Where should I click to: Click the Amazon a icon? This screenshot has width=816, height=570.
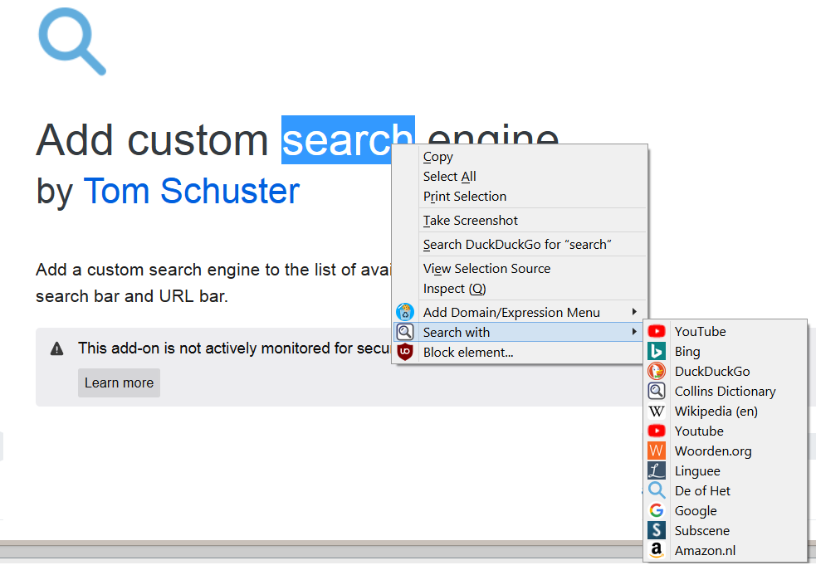657,550
